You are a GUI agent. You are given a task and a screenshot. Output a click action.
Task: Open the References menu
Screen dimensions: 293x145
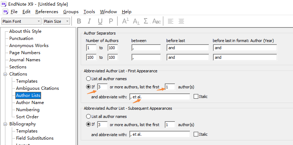(47, 12)
